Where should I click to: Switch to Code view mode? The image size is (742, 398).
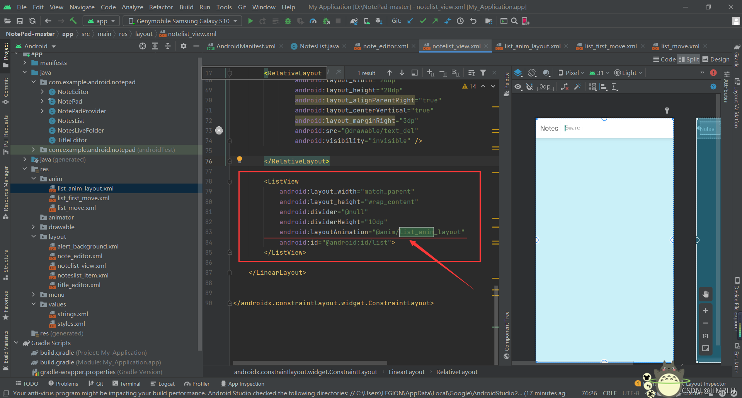(664, 59)
